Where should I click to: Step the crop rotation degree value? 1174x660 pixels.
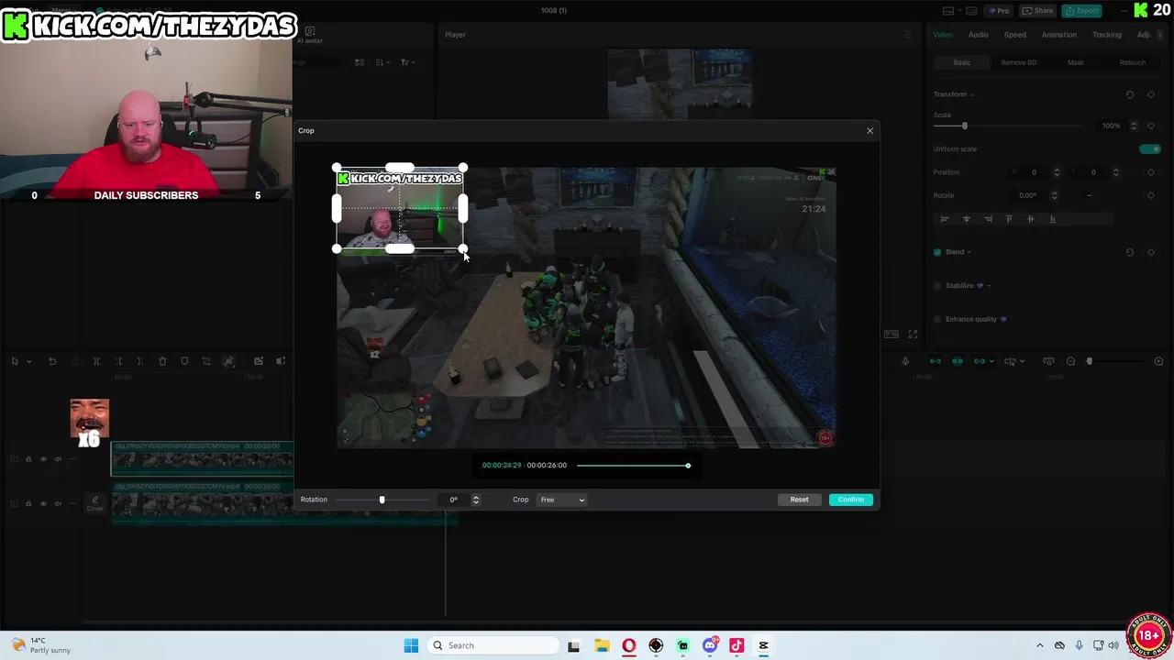[x=475, y=500]
